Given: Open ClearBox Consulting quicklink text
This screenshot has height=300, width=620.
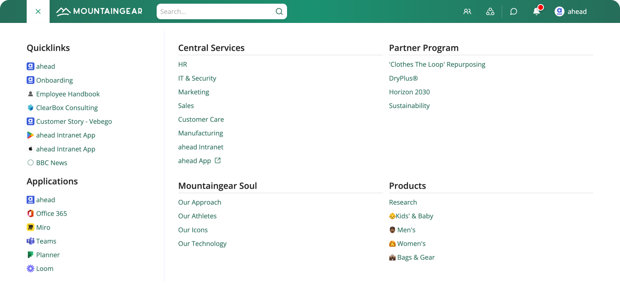Looking at the screenshot, I should coord(67,108).
